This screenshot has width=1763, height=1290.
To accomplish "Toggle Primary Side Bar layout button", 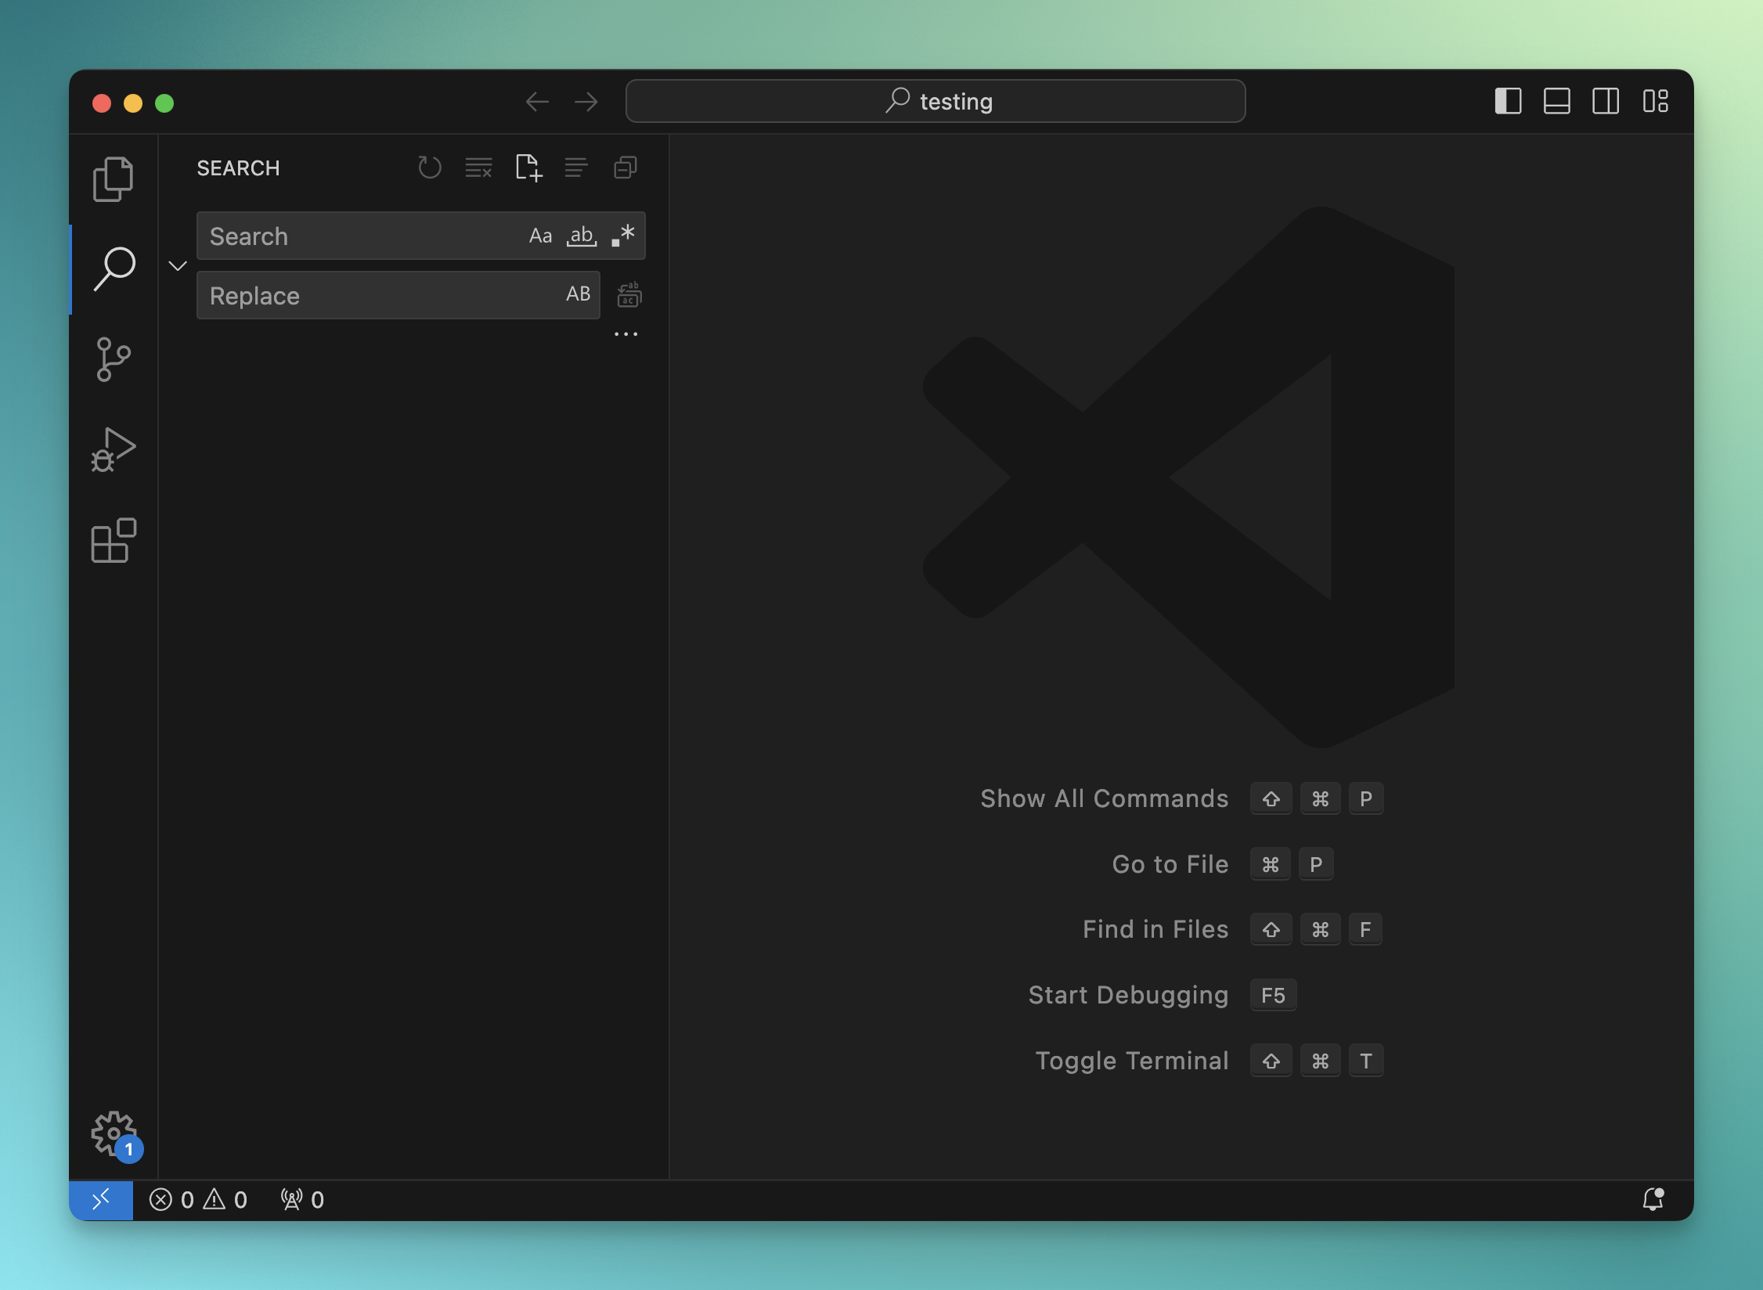I will 1507,101.
